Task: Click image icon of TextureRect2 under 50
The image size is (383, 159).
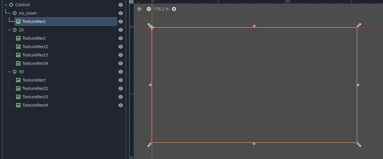Action: coord(18,88)
